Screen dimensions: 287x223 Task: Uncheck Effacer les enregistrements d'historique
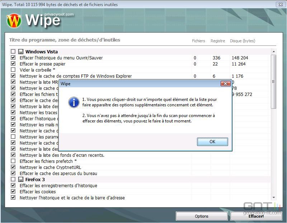point(13,185)
